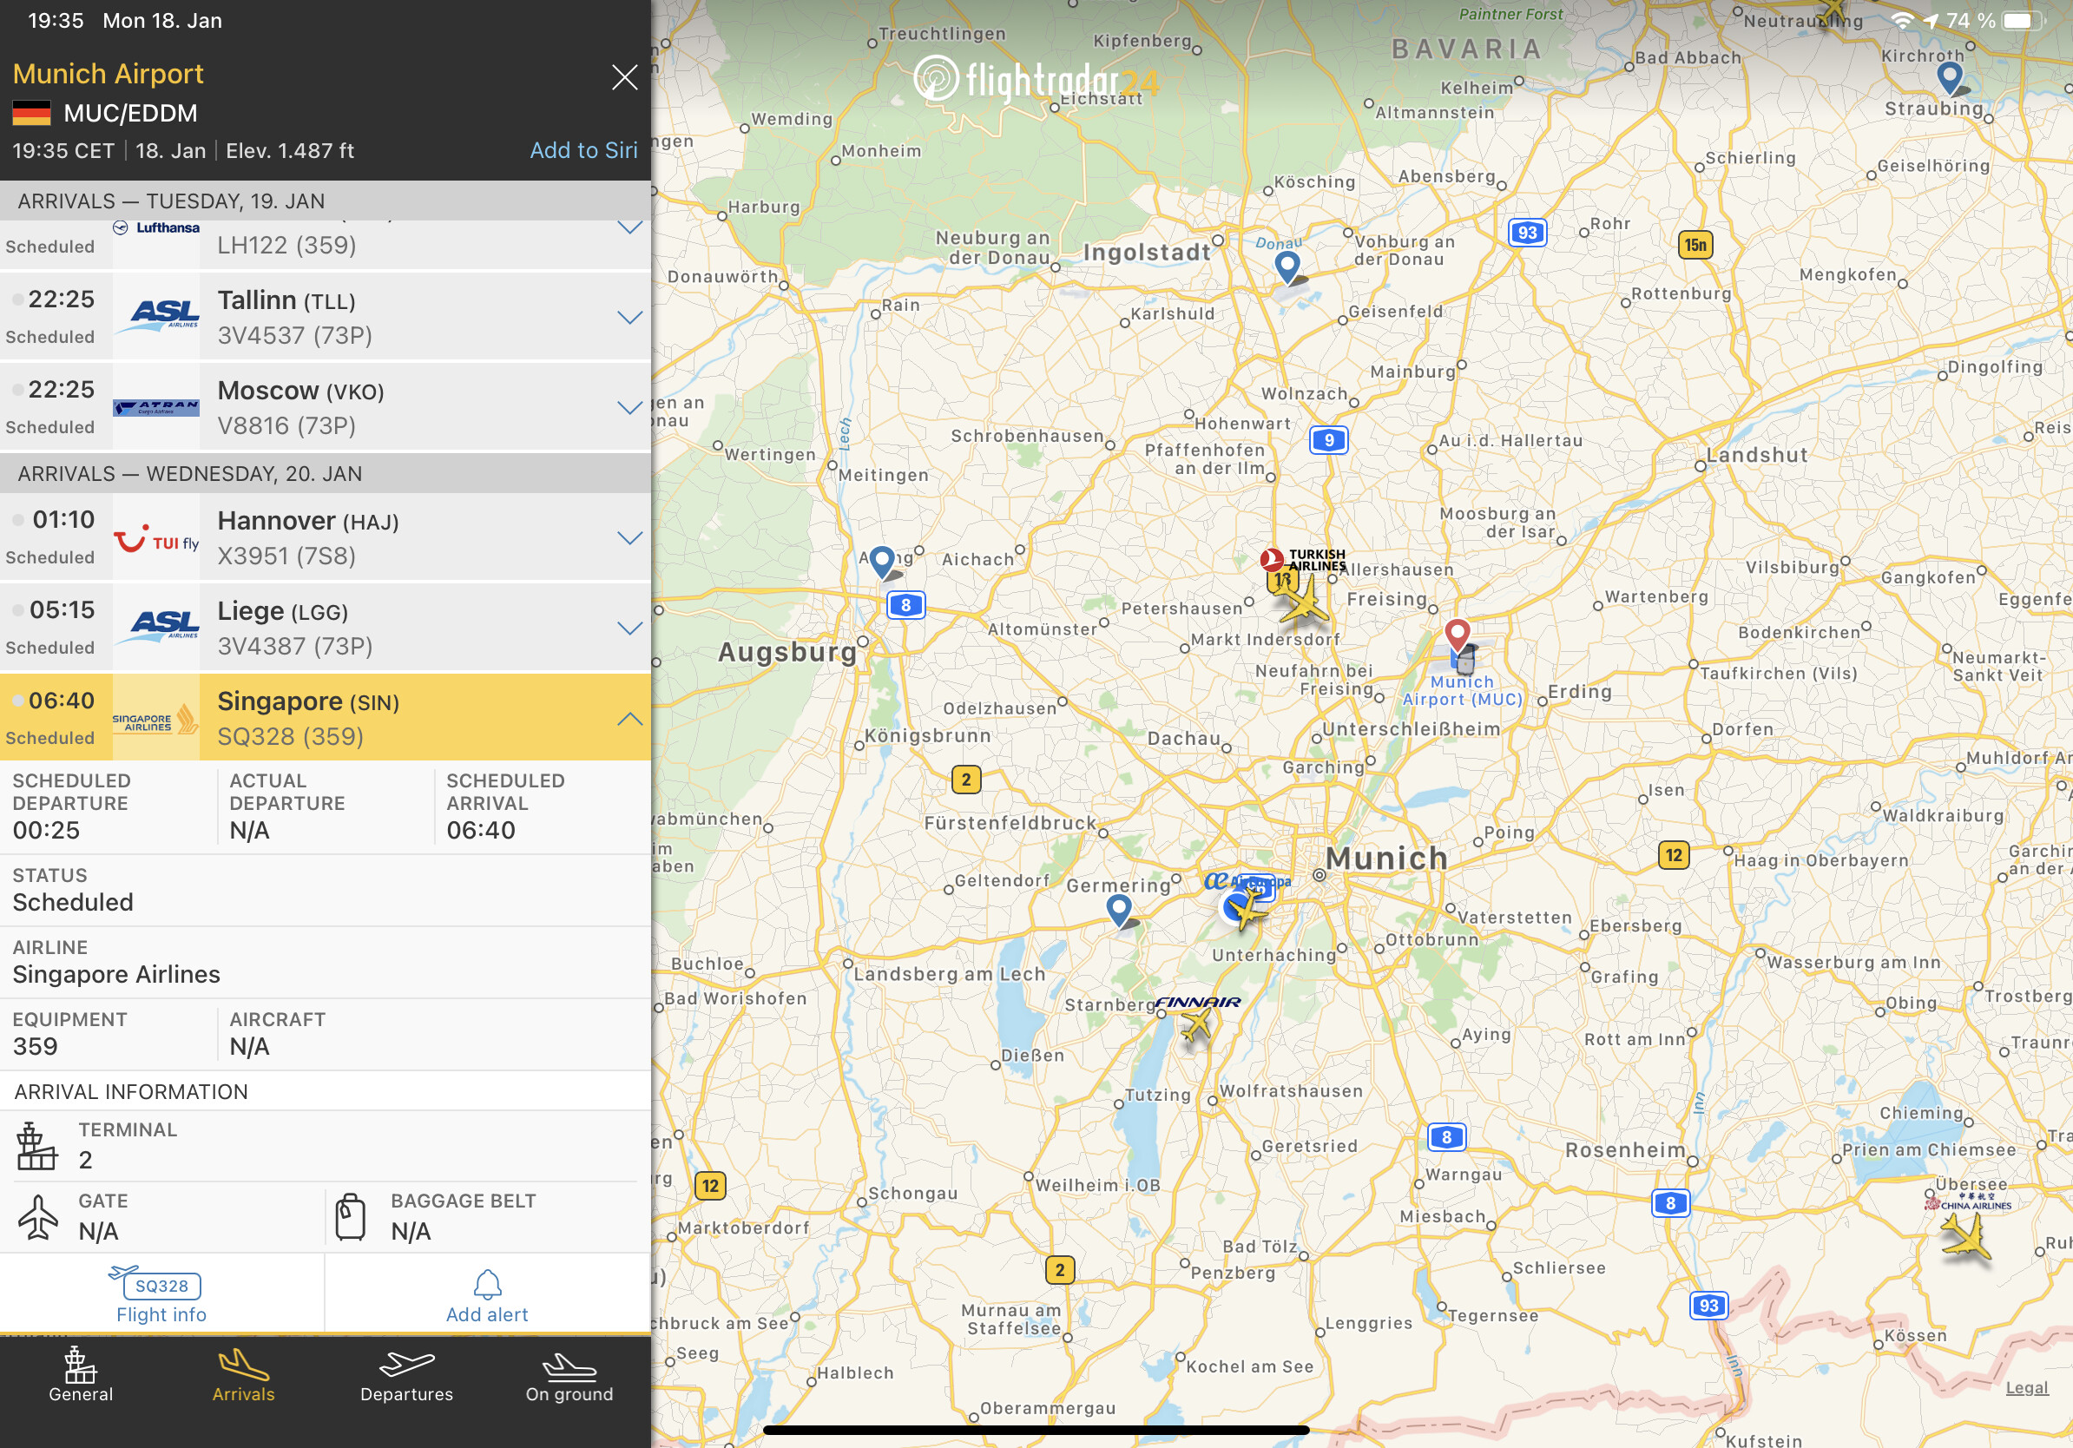The width and height of the screenshot is (2073, 1448).
Task: Click the Add to Siri link
Action: point(582,150)
